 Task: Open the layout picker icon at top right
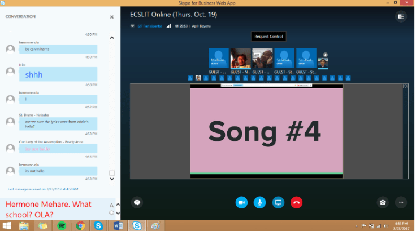(x=401, y=17)
